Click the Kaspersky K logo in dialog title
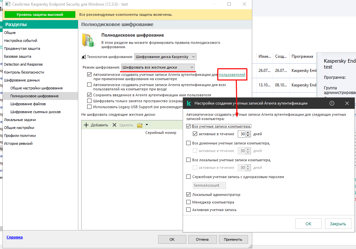Screen dimensions: 356x249 (189, 103)
